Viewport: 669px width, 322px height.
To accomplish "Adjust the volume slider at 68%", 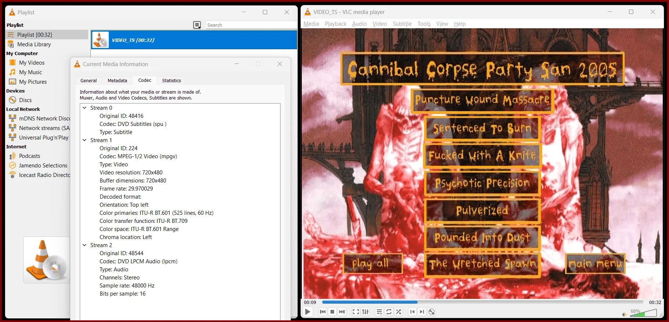I will point(643,313).
